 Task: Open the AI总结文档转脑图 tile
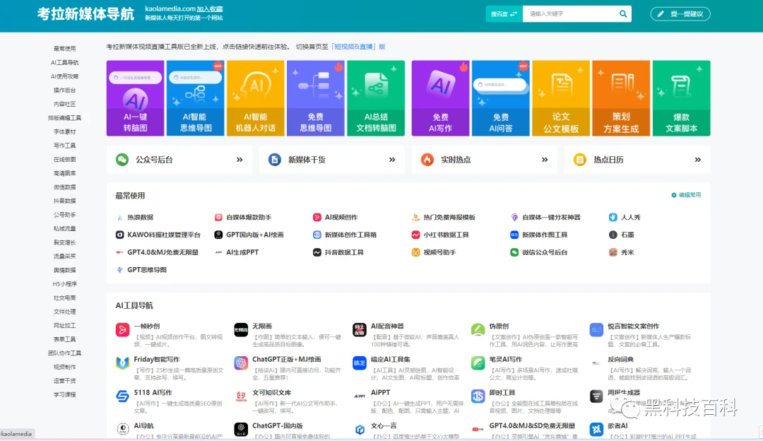(376, 98)
